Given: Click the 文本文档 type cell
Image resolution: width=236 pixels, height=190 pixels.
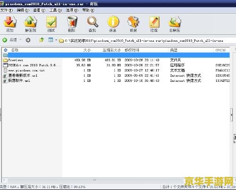Looking at the screenshot, I should click(177, 71).
